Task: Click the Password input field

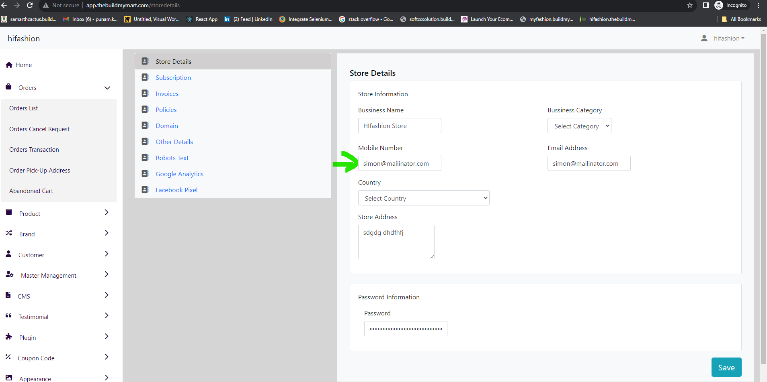Action: pos(406,329)
